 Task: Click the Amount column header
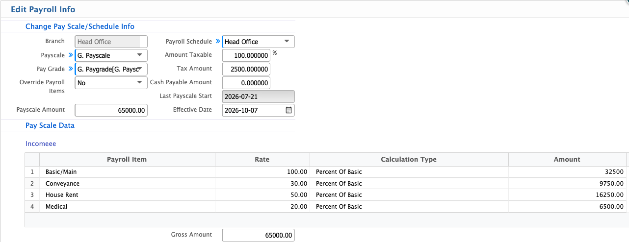tap(567, 159)
